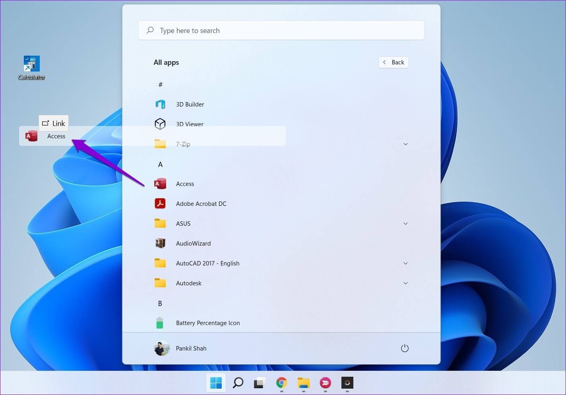Open 3D Builder app icon

[x=160, y=105]
